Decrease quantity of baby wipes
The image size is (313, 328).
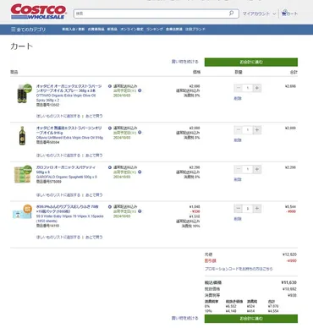[239, 209]
